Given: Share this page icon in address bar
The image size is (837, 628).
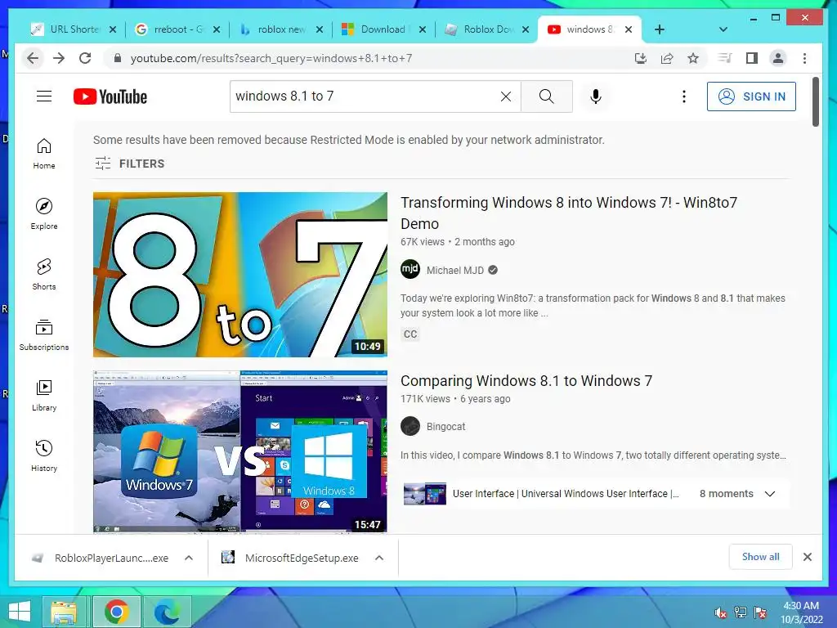Looking at the screenshot, I should pos(667,58).
